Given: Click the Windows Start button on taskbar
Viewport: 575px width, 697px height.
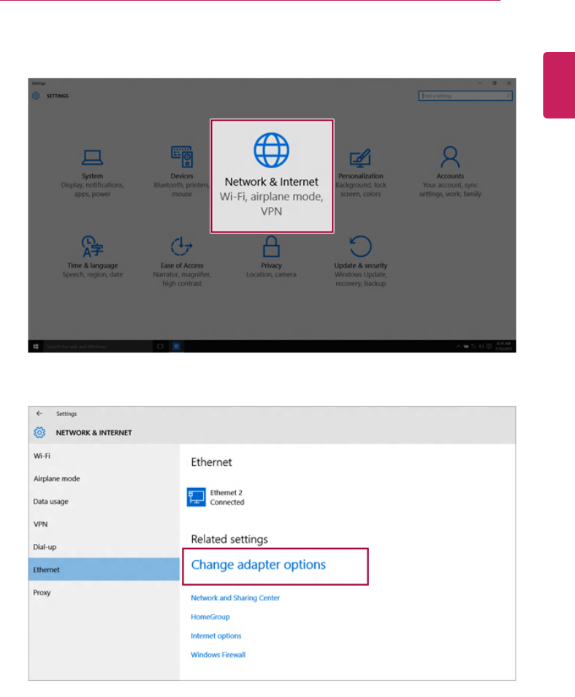Looking at the screenshot, I should tap(36, 346).
